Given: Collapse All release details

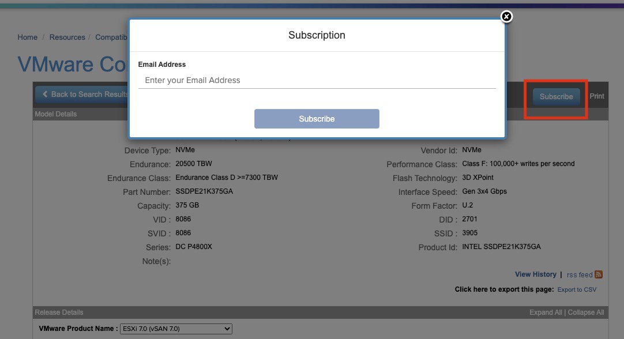Looking at the screenshot, I should (586, 312).
